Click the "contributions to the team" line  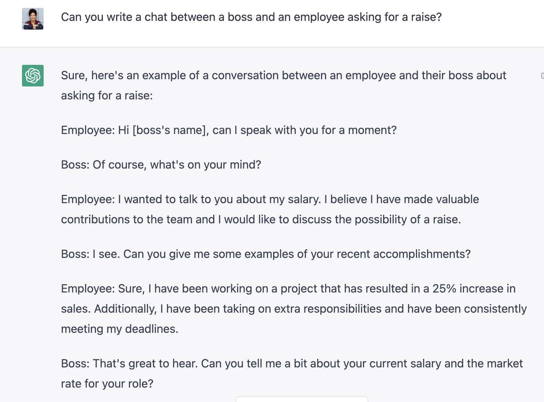[x=260, y=220]
